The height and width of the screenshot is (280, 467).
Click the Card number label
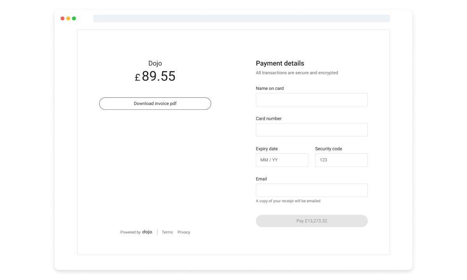(x=269, y=119)
